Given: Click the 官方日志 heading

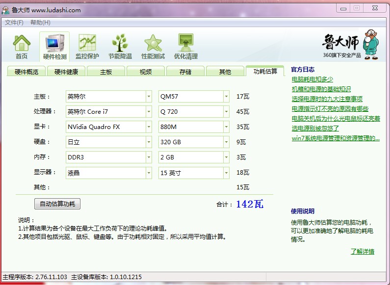Looking at the screenshot, I should point(303,69).
